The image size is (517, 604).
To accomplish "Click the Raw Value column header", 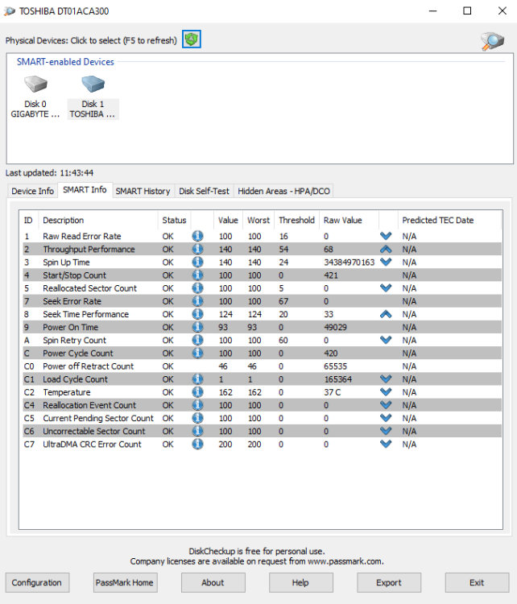I will pyautogui.click(x=349, y=220).
